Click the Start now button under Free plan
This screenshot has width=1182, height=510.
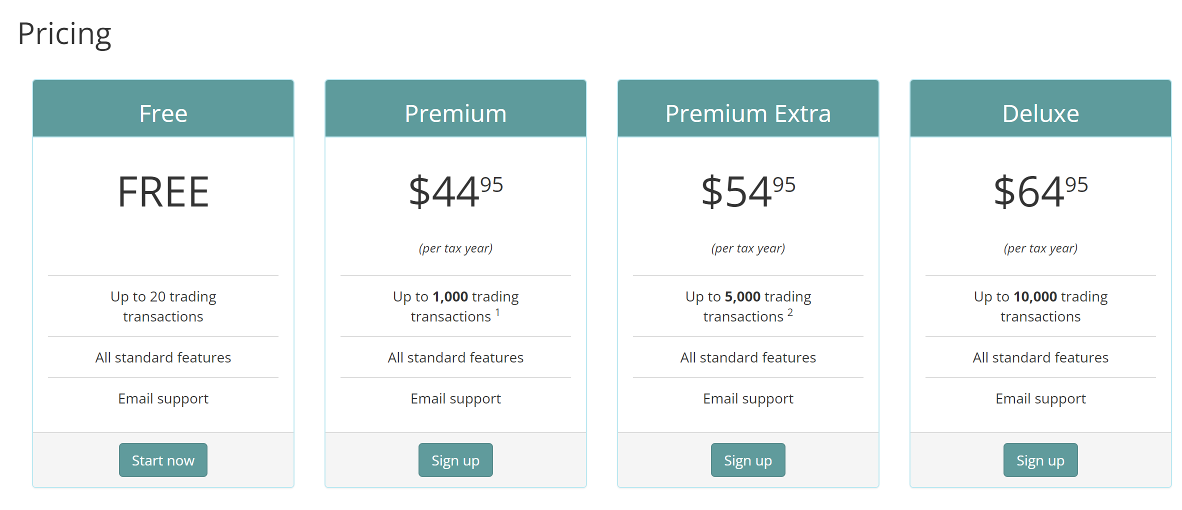pyautogui.click(x=163, y=460)
